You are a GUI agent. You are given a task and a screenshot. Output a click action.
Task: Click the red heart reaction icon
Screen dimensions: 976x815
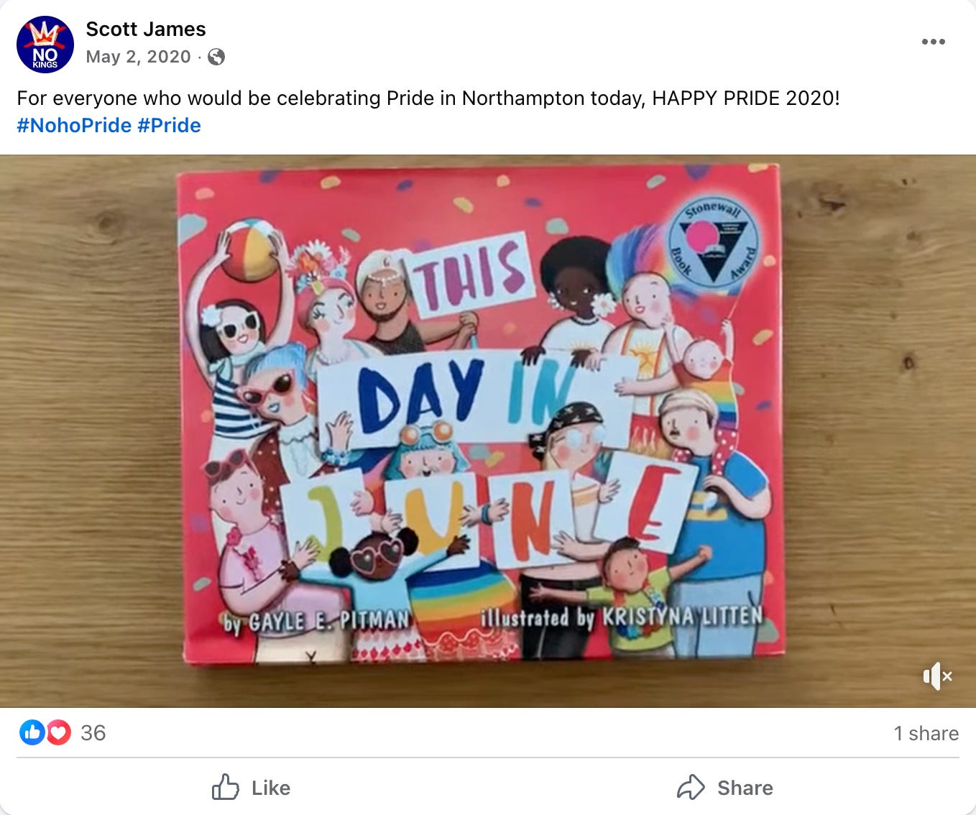pyautogui.click(x=58, y=732)
